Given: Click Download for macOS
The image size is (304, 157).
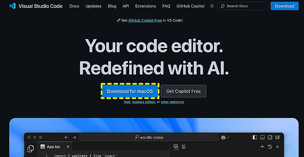Looking at the screenshot, I should (130, 91).
